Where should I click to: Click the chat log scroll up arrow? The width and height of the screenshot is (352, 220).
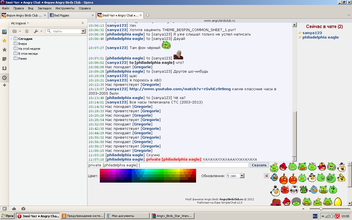[295, 25]
